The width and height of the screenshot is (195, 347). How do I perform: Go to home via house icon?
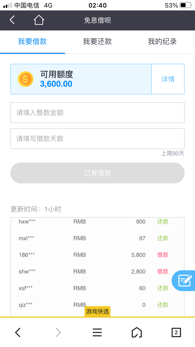(39, 20)
